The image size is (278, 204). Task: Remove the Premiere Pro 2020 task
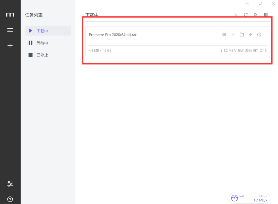[233, 35]
